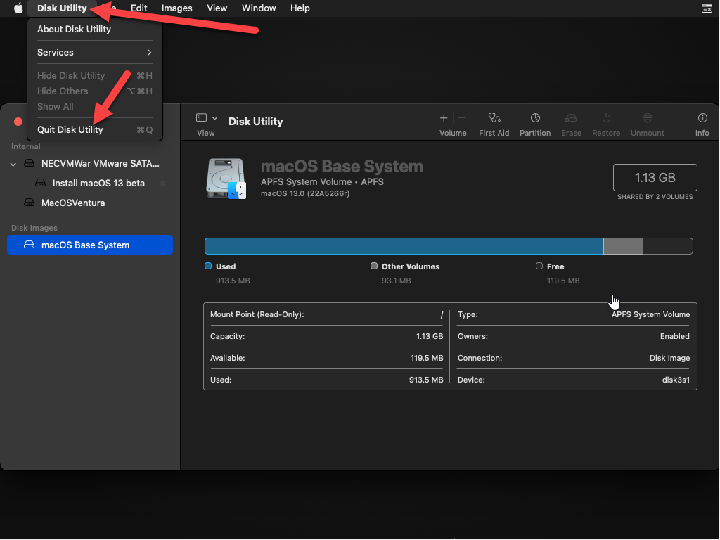Click the Info toolbar icon

click(702, 119)
